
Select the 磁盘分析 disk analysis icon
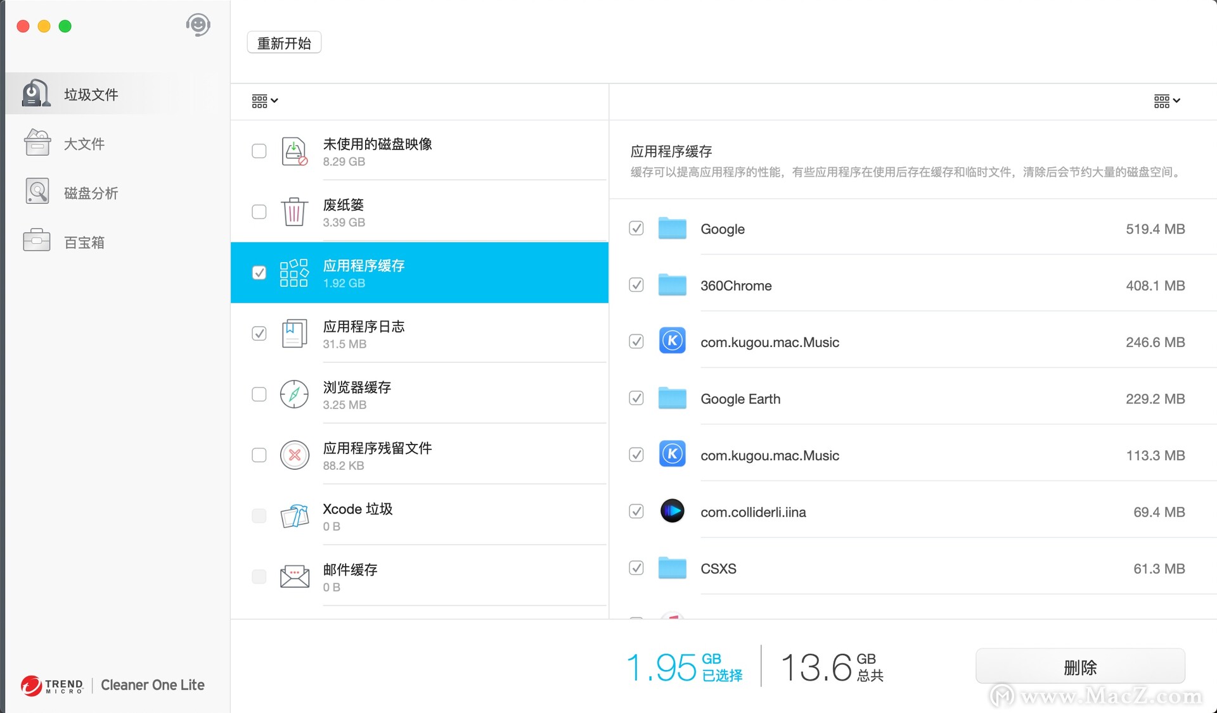click(x=36, y=192)
